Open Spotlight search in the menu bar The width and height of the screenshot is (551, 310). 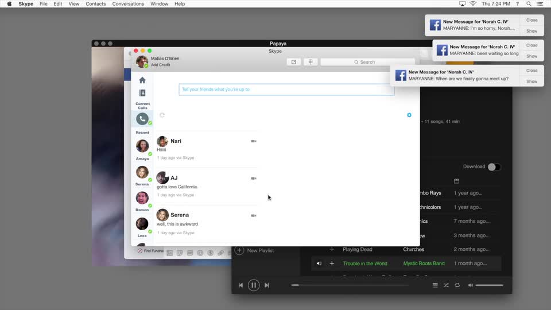(x=529, y=4)
